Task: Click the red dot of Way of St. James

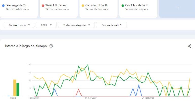Action: 43,6
